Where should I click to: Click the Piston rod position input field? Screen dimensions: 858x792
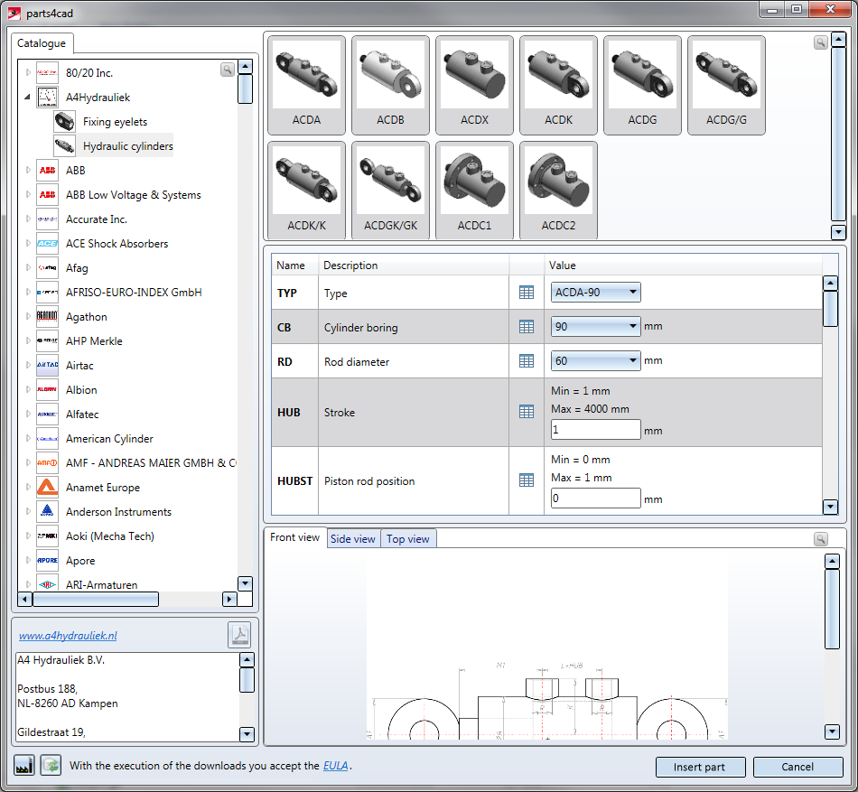[595, 498]
